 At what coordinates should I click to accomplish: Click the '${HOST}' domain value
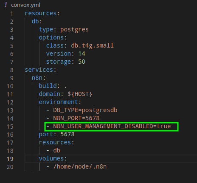click(x=80, y=94)
